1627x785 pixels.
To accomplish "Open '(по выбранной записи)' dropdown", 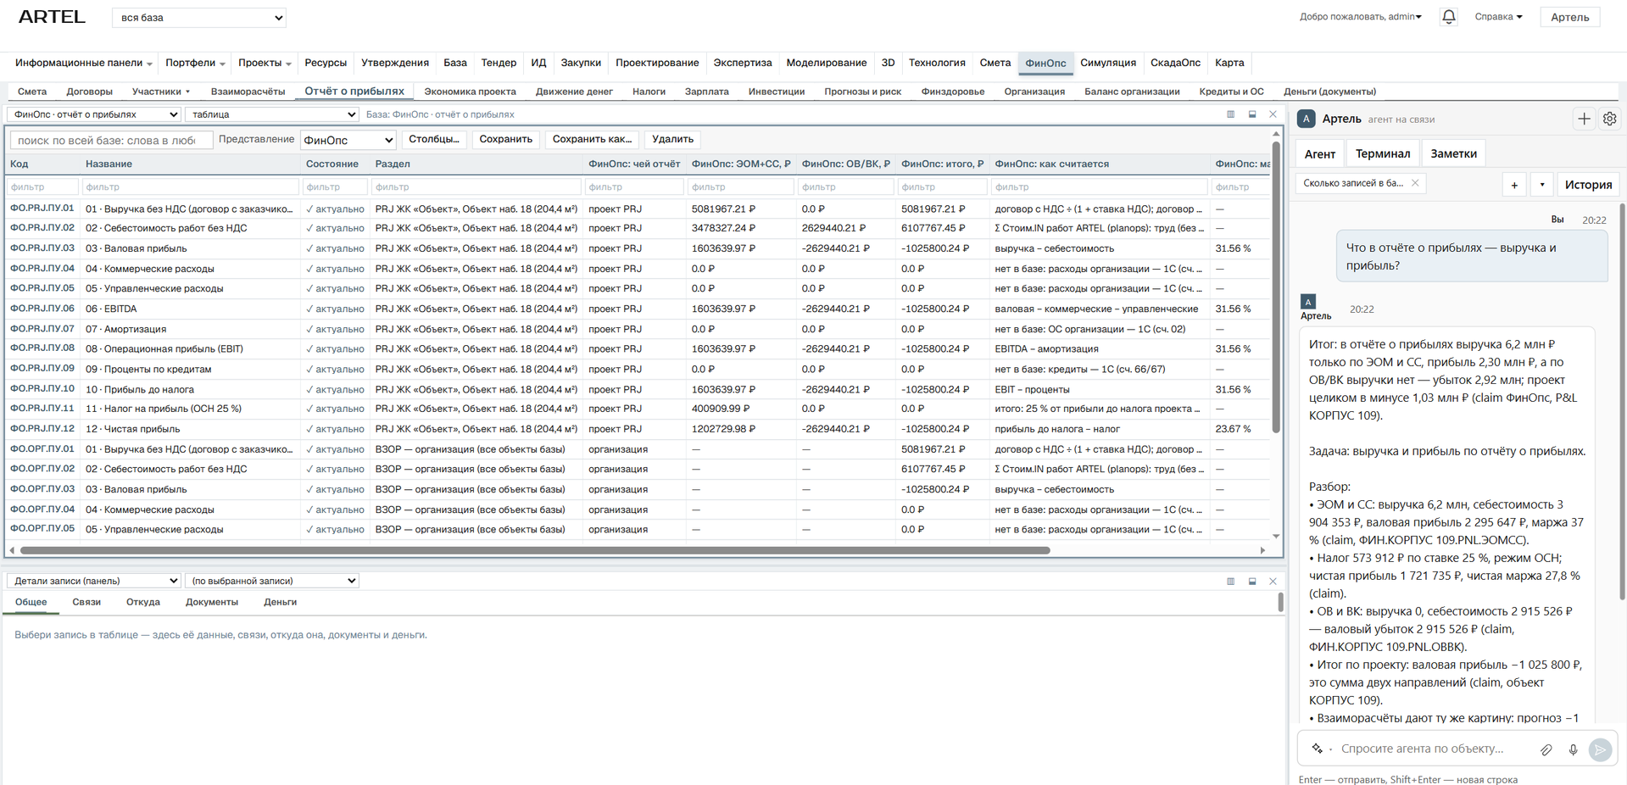I will click(272, 581).
